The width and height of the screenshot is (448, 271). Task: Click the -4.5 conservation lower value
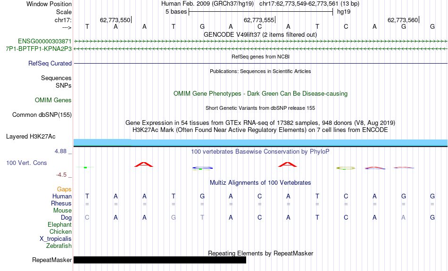click(x=61, y=174)
